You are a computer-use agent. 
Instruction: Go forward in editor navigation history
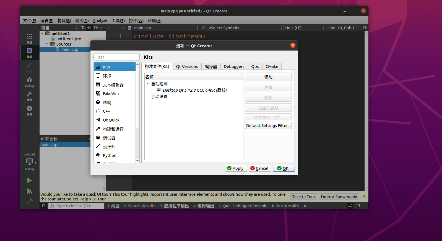coord(116,28)
